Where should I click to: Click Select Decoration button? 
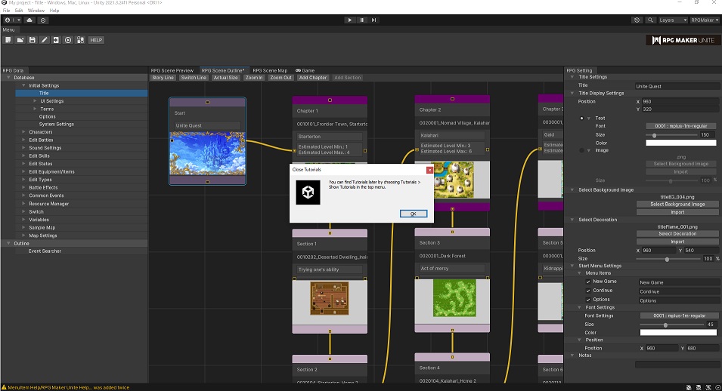click(x=677, y=234)
